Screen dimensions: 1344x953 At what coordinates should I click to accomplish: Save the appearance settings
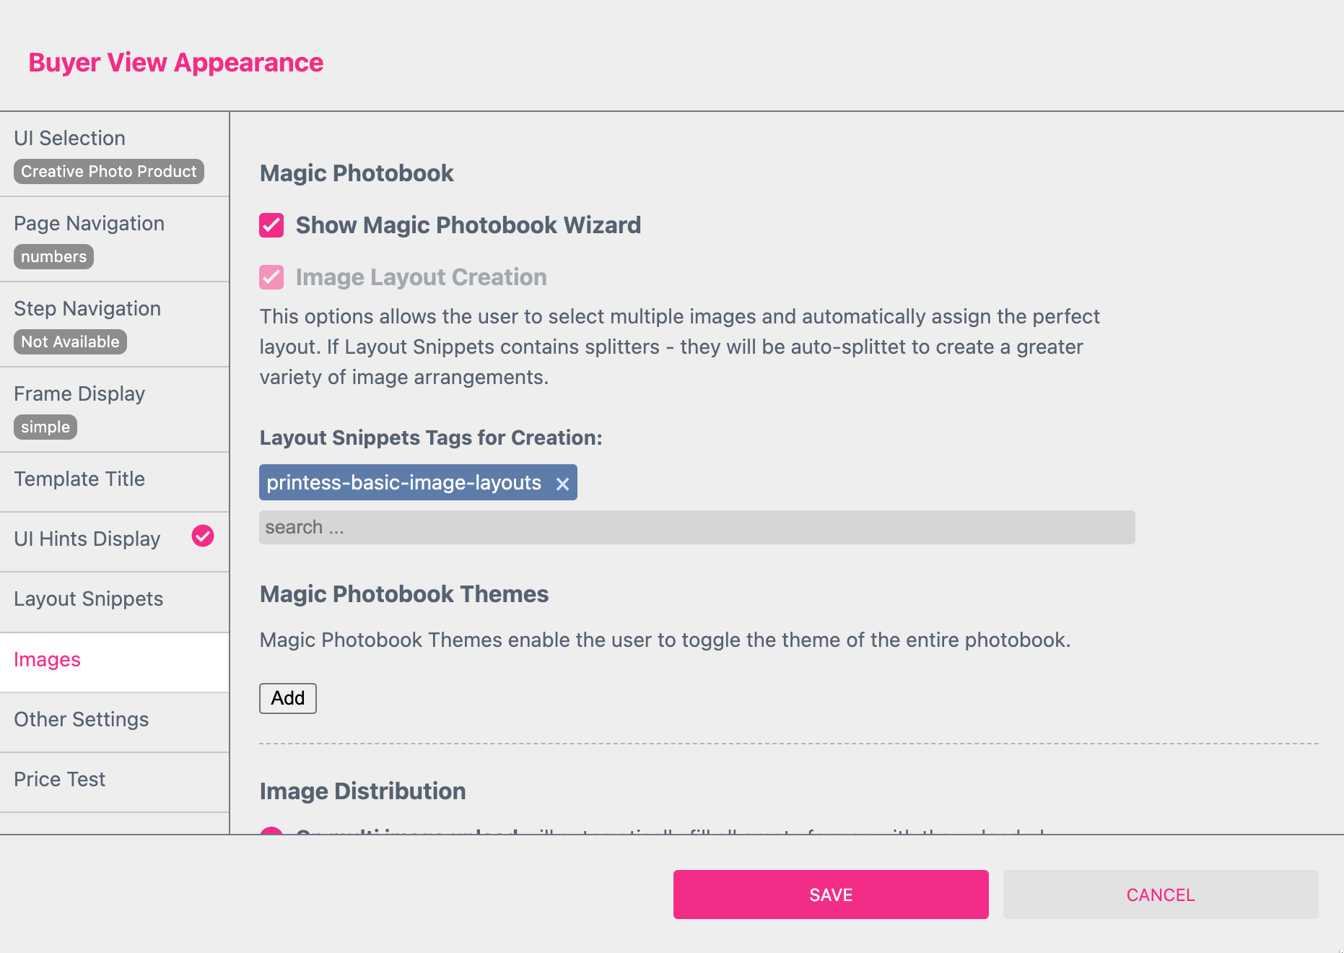[x=831, y=895]
